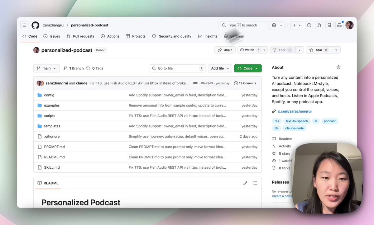This screenshot has height=225, width=374.
Task: Click the Watch button
Action: pos(249,50)
